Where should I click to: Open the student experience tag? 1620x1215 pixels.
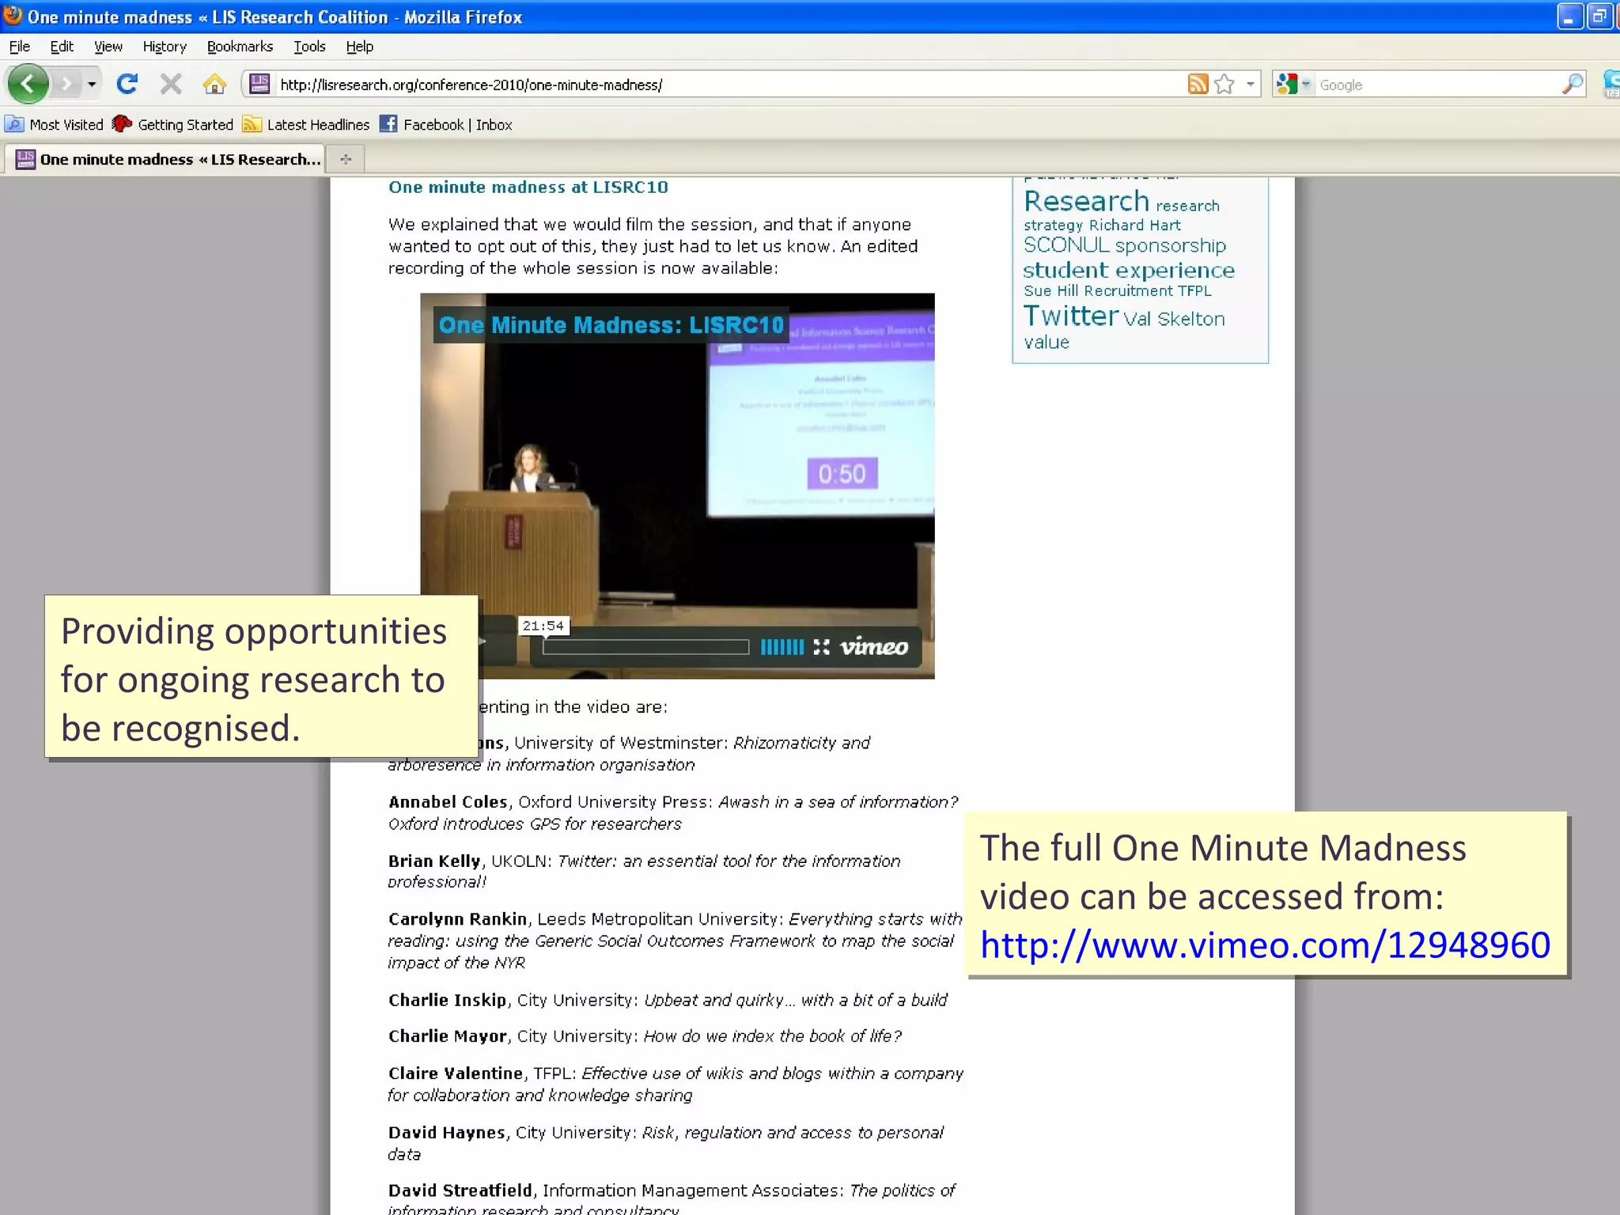1128,271
